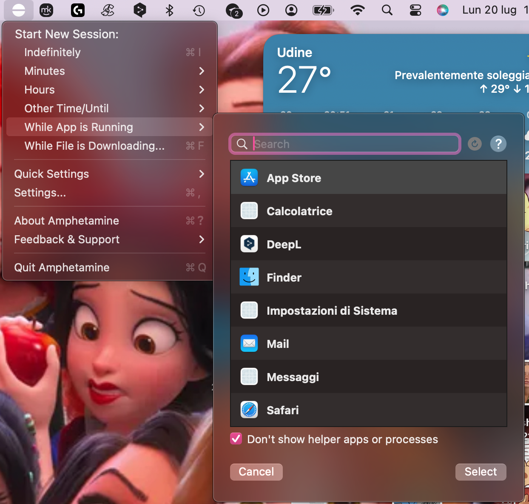This screenshot has height=504, width=529.
Task: Click the refresh app list icon
Action: click(x=475, y=144)
